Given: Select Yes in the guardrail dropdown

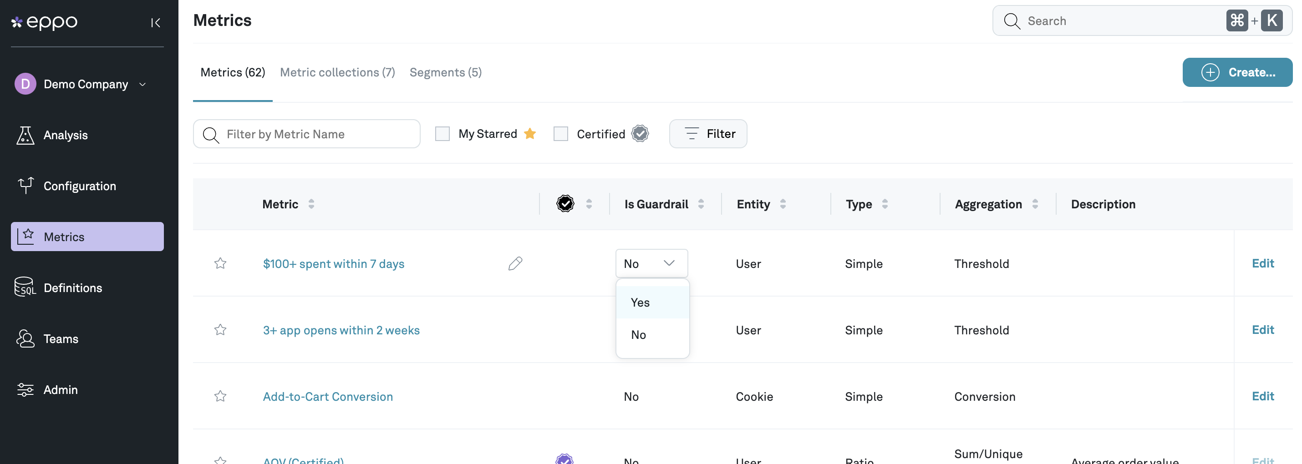Looking at the screenshot, I should 652,303.
